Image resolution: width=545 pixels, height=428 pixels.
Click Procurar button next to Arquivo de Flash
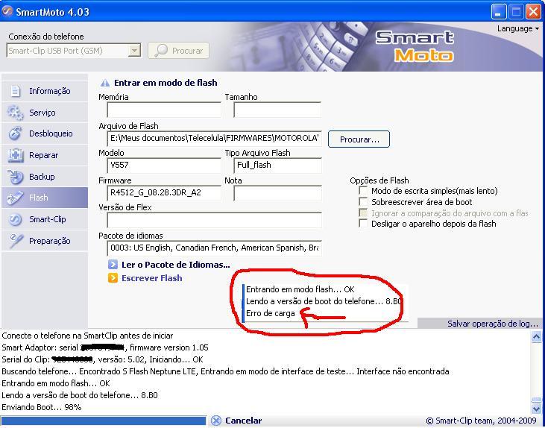tap(359, 139)
